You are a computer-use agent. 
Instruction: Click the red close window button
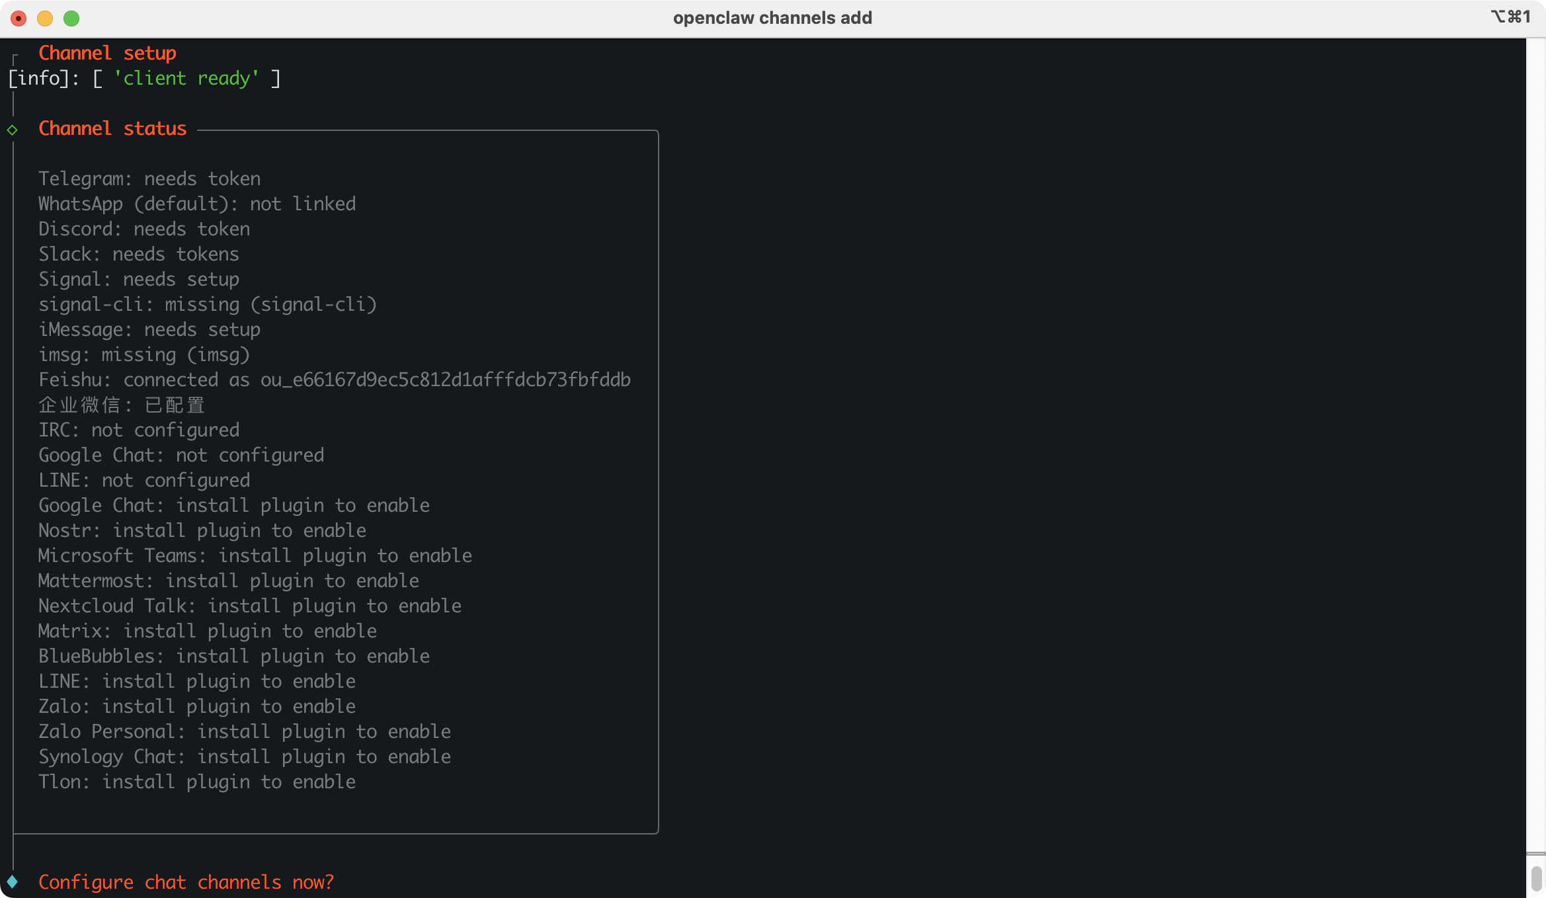click(x=19, y=18)
